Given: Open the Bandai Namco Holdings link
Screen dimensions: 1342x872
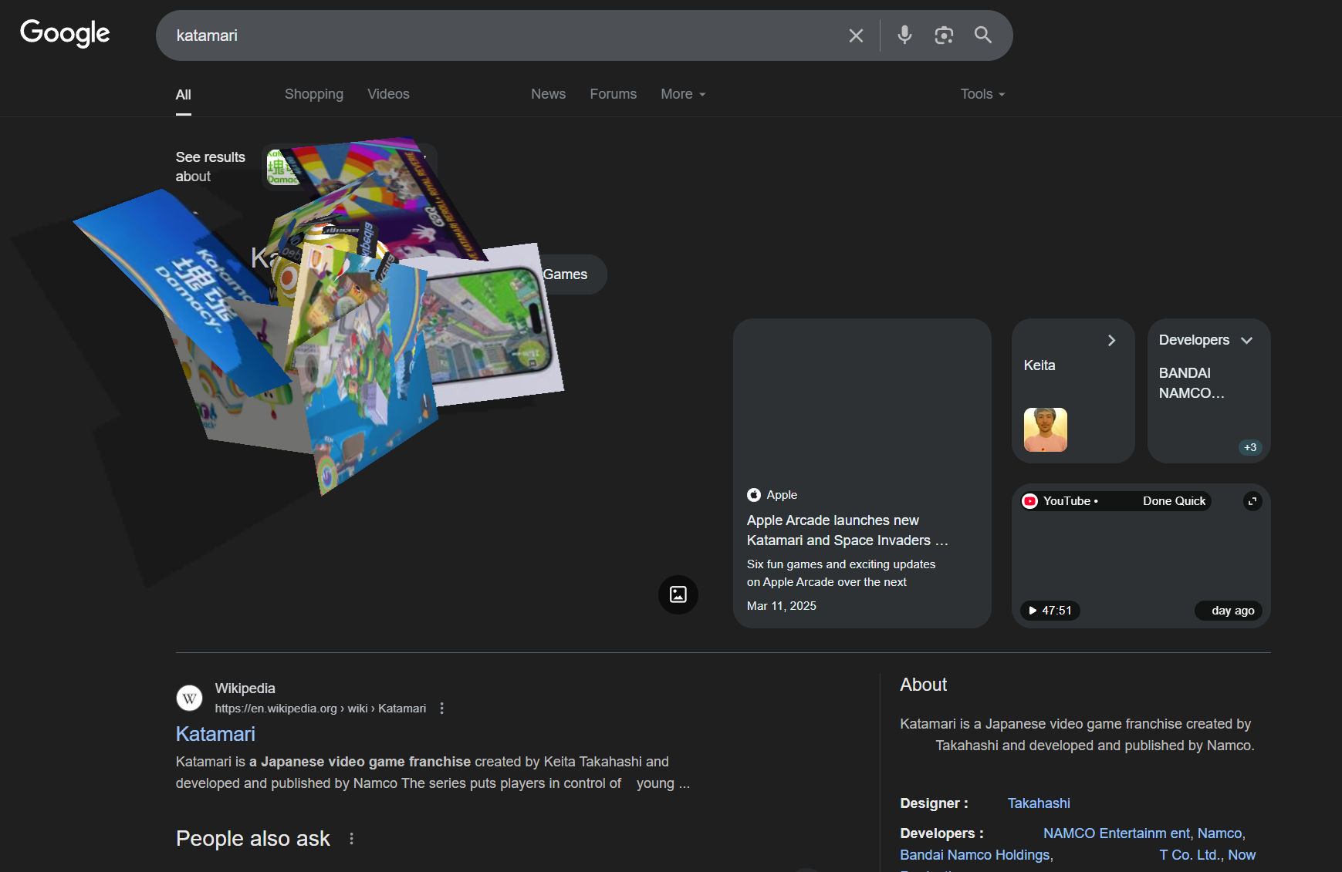Looking at the screenshot, I should [x=976, y=855].
